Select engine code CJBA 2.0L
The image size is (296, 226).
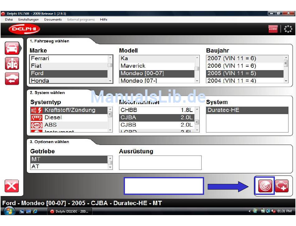[x=157, y=118]
